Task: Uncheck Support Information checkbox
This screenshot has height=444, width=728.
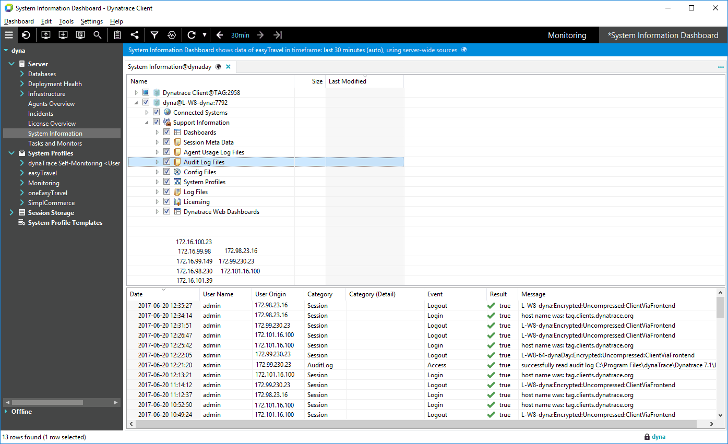Action: click(x=156, y=122)
